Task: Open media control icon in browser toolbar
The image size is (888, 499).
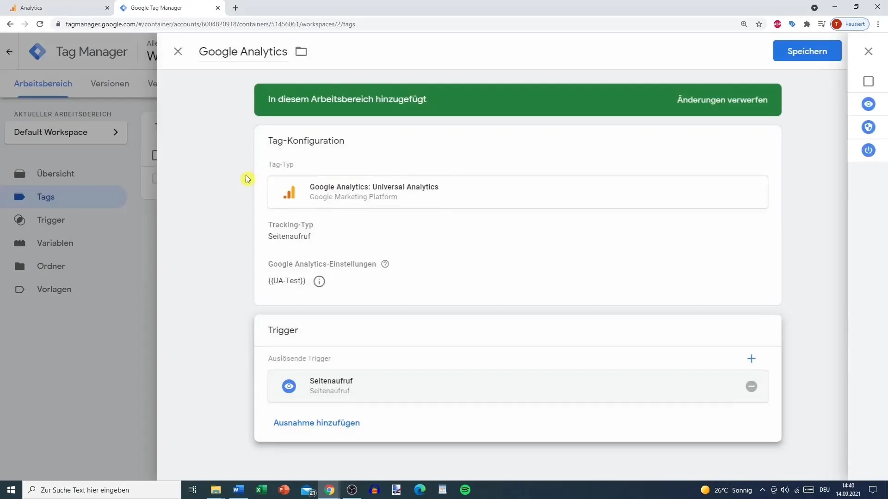Action: pos(821,24)
